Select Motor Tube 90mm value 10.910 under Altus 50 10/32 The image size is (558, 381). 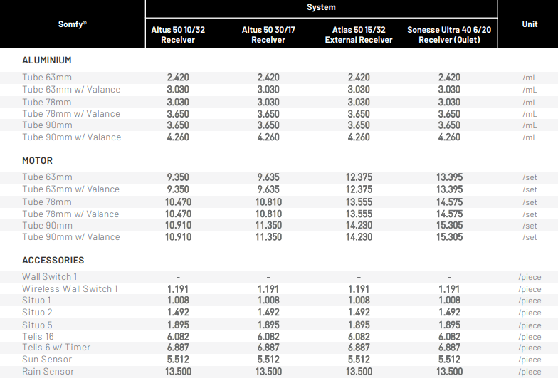pos(178,225)
